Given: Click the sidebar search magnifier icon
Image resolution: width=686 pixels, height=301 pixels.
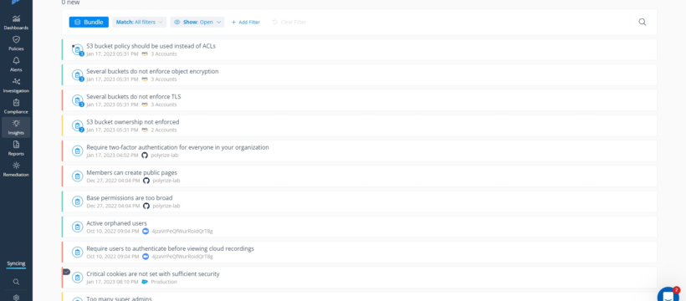Looking at the screenshot, I should click(x=16, y=282).
